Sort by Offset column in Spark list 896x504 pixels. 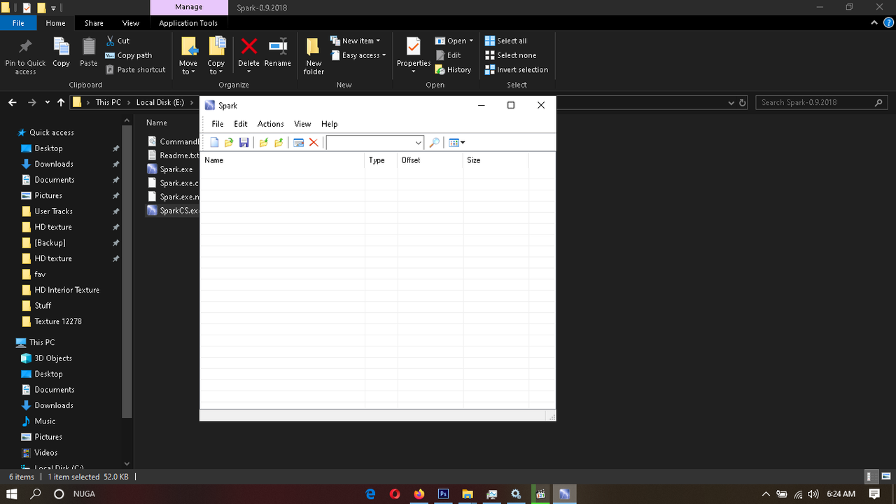click(x=430, y=160)
